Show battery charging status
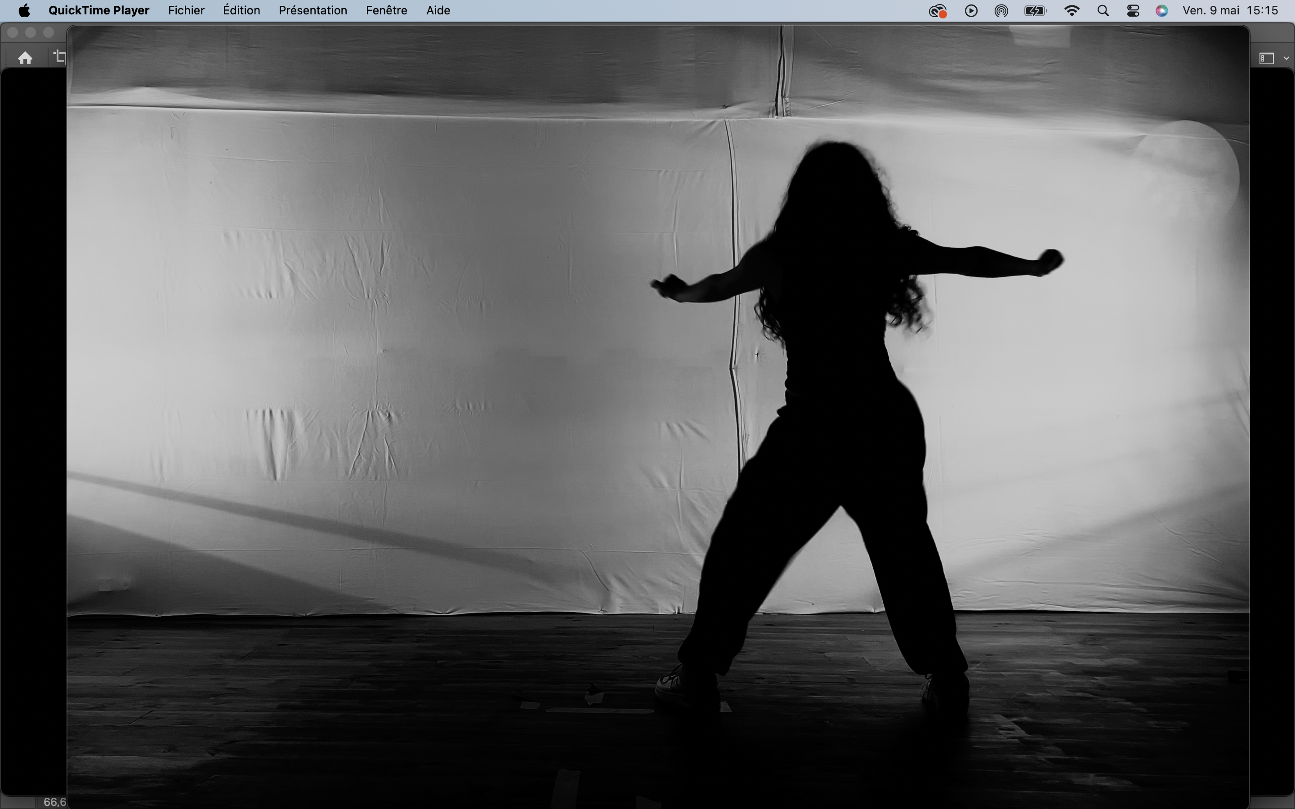This screenshot has width=1295, height=809. click(1035, 11)
